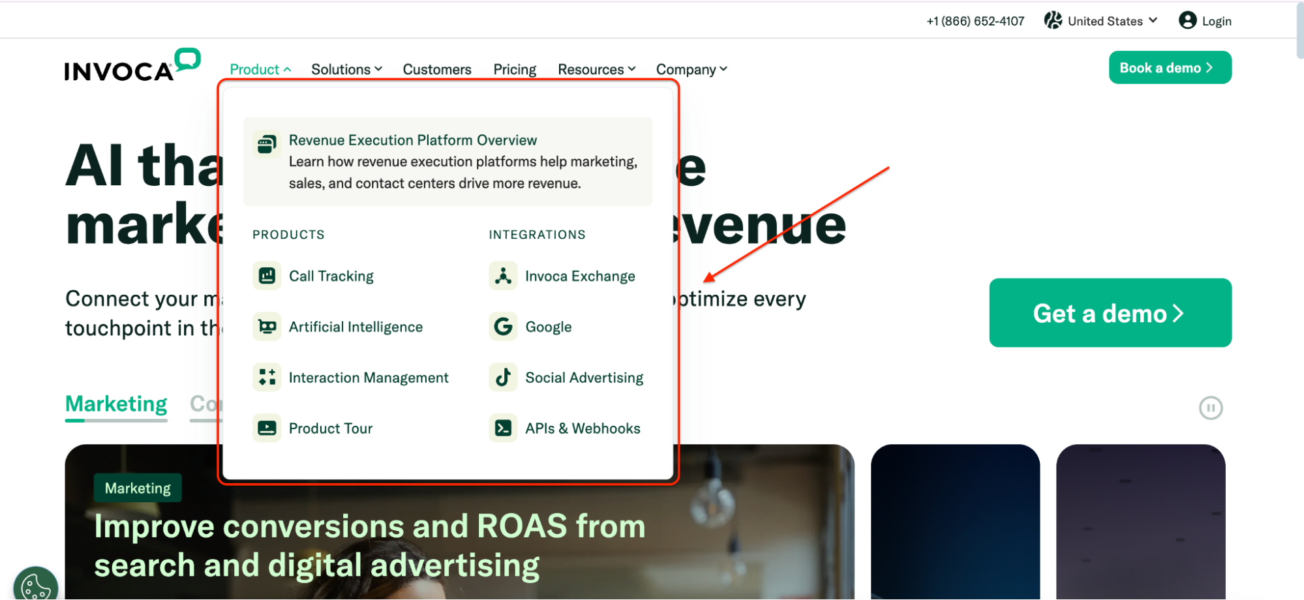Screen dimensions: 1304x600
Task: Click the Invoca Exchange icon
Action: (x=503, y=276)
